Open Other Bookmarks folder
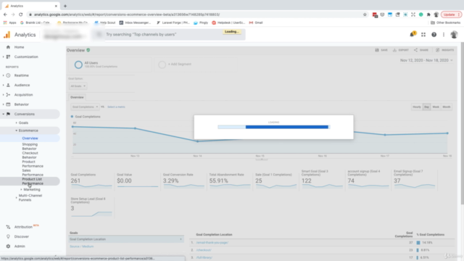Screen dimensions: 464x261 pos(445,22)
